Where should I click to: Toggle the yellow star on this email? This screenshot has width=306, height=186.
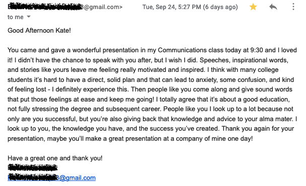(253, 7)
